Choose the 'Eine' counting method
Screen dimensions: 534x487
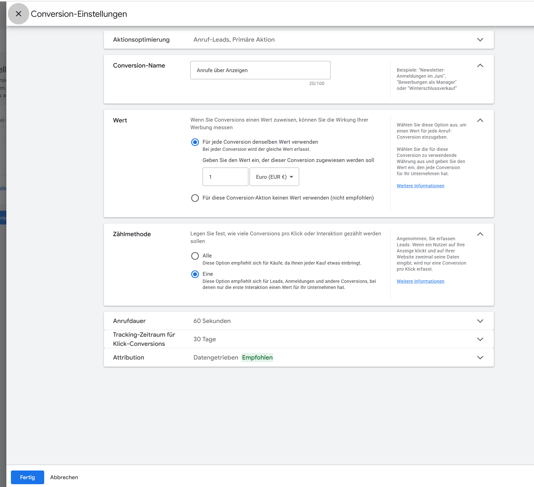point(195,274)
